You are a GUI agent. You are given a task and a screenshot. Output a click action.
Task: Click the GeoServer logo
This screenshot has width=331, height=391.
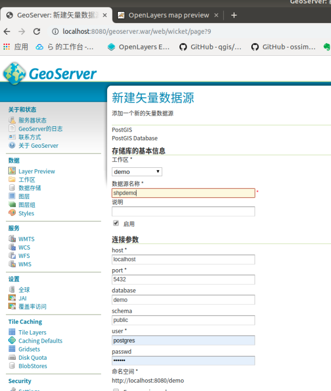[50, 73]
